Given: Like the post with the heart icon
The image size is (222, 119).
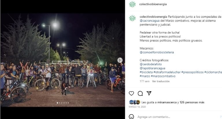Looking at the screenshot, I should click(x=131, y=93).
